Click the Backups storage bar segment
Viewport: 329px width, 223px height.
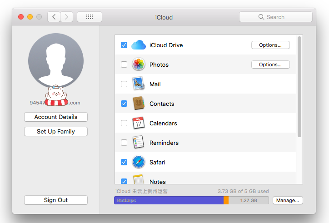169,200
